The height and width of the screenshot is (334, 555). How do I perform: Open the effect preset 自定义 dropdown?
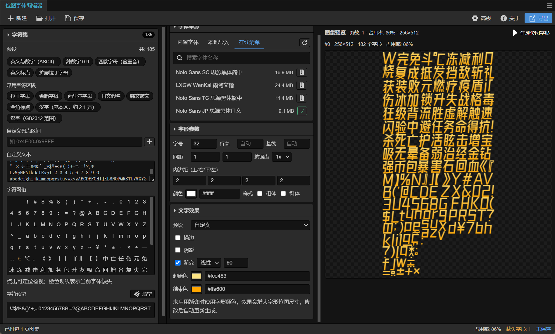coord(250,225)
